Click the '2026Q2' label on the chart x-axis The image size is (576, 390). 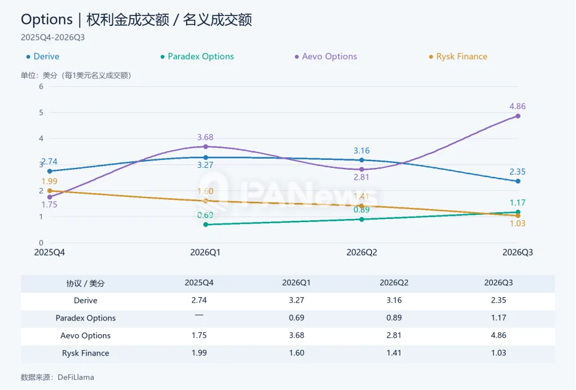coord(362,252)
